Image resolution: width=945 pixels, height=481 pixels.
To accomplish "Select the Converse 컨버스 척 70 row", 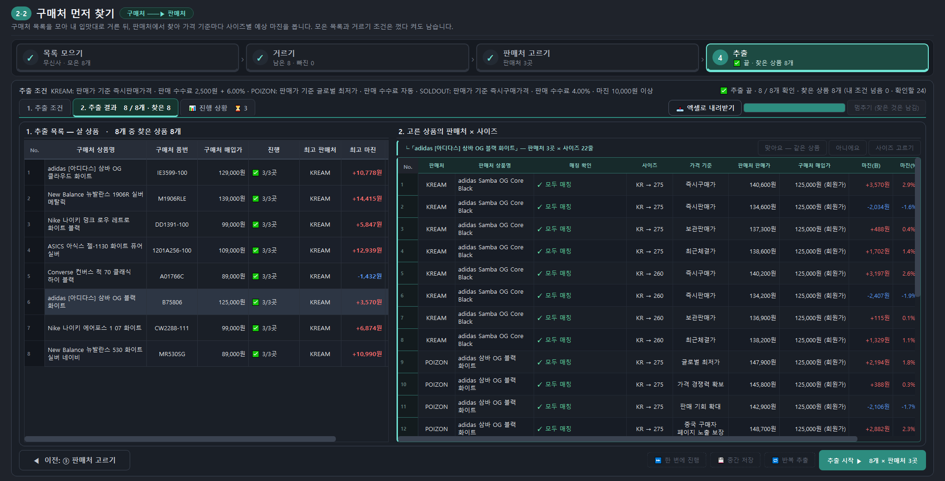I will coord(206,276).
